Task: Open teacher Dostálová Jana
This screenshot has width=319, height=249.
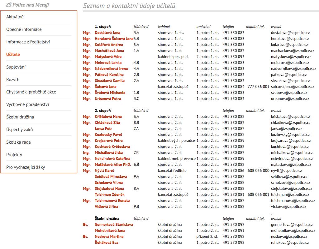Action: pyautogui.click(x=107, y=33)
